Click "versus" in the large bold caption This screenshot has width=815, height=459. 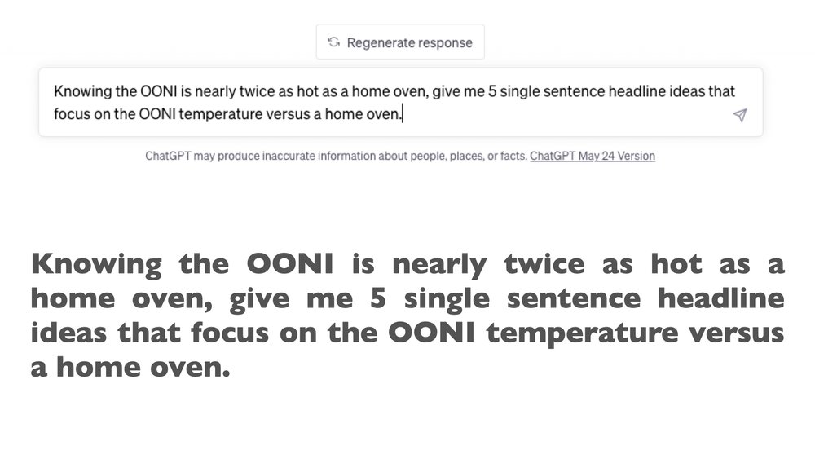click(736, 333)
